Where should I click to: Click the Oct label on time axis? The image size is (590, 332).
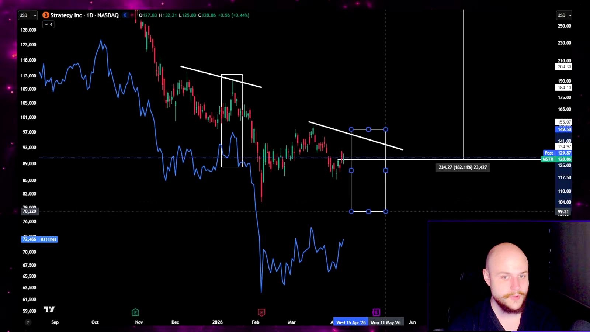pos(95,322)
